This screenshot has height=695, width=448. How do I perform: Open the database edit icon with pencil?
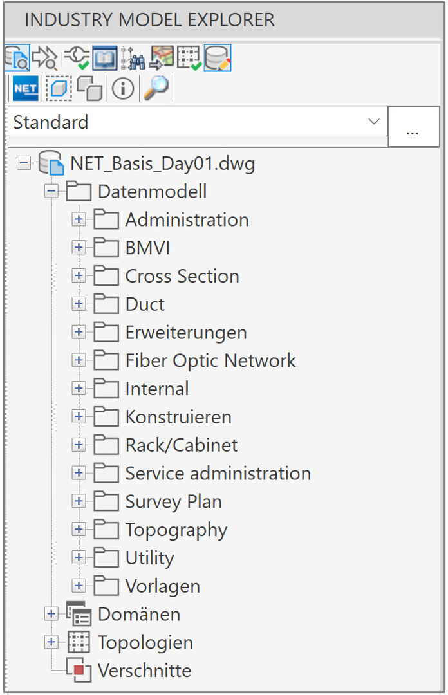coord(218,58)
